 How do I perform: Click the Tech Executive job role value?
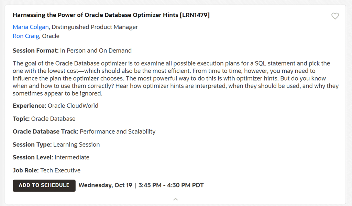tap(60, 170)
